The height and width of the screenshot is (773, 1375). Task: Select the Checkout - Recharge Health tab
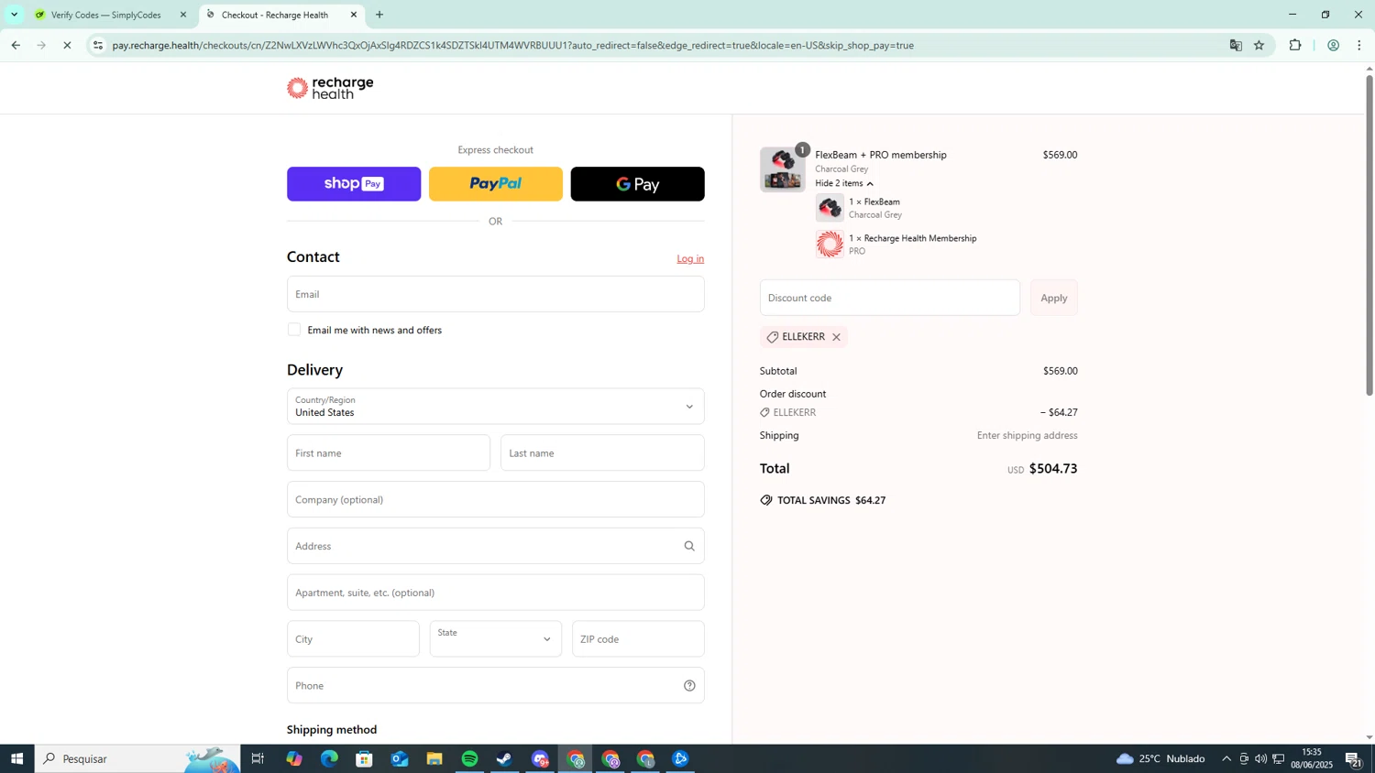tap(275, 16)
